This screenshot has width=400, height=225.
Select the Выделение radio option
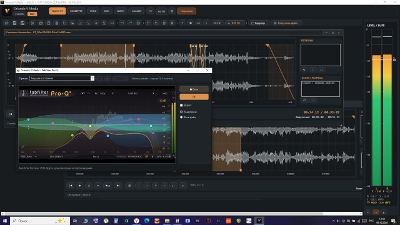(181, 112)
